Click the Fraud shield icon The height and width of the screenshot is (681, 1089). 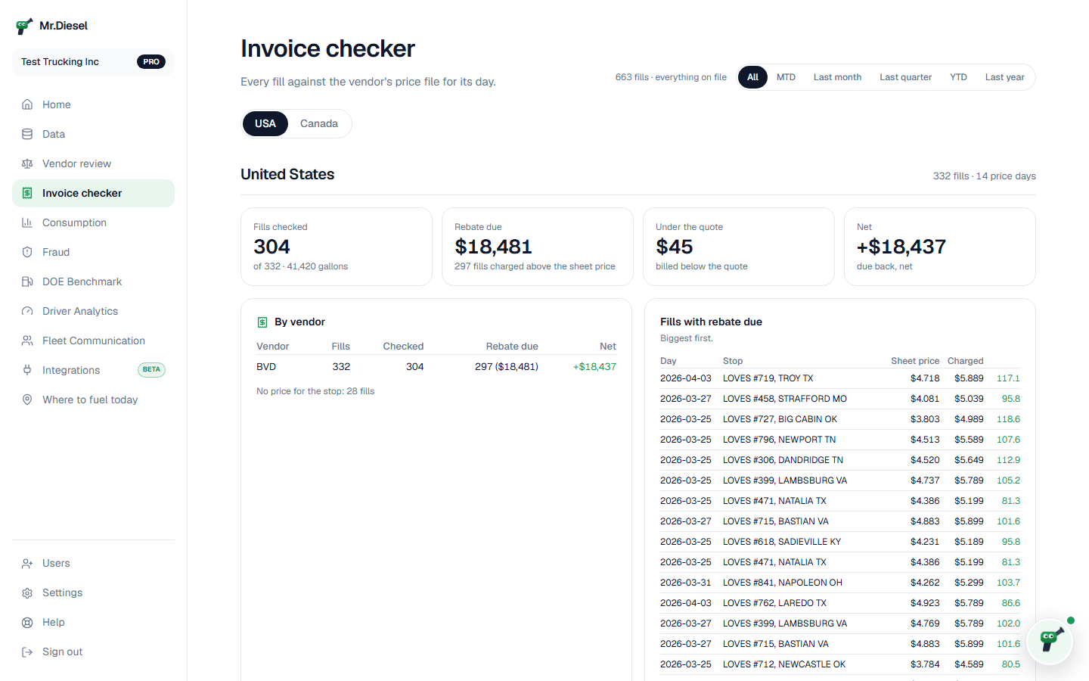click(x=27, y=252)
